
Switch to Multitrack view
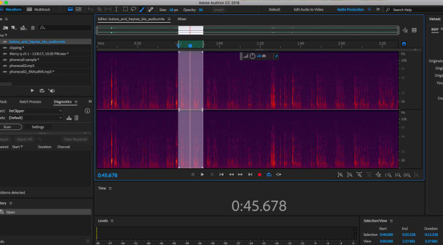coord(38,10)
